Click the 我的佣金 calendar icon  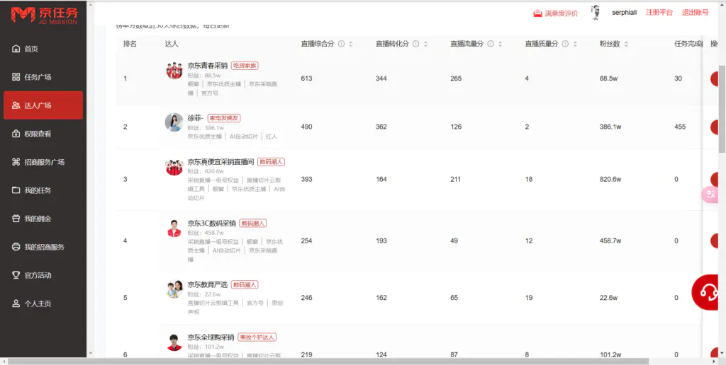pos(16,219)
